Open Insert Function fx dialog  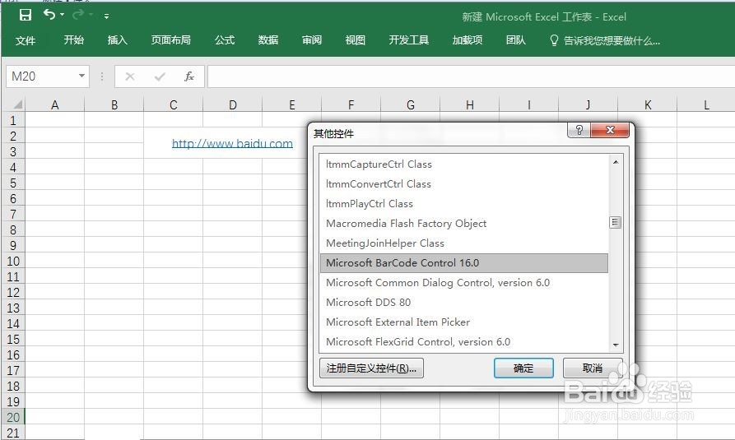[x=189, y=76]
